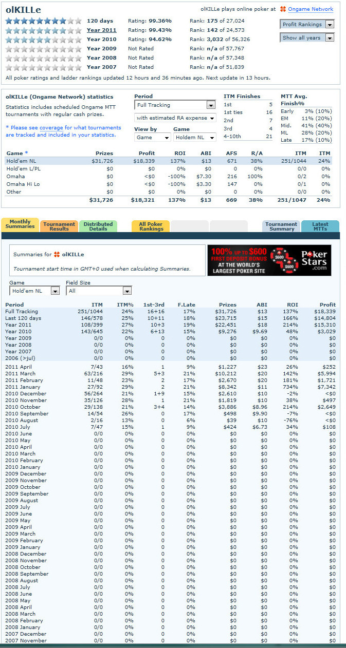The height and width of the screenshot is (648, 346).
Task: Click the 175 of 27,024 rank text
Action: pyautogui.click(x=217, y=21)
